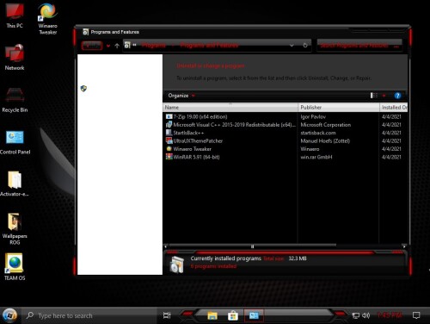Open File Explorer from taskbar
This screenshot has height=324, width=430.
click(212, 315)
